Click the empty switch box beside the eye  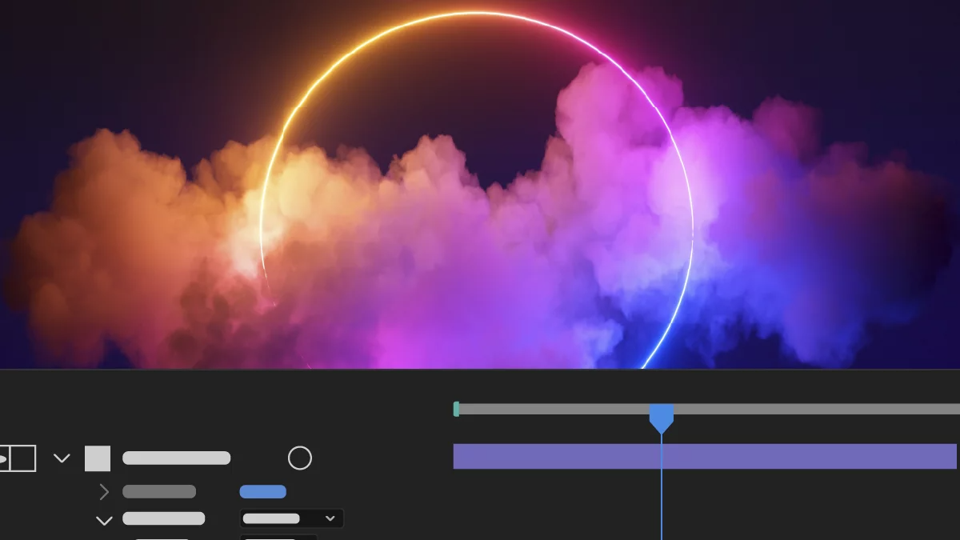click(x=23, y=458)
